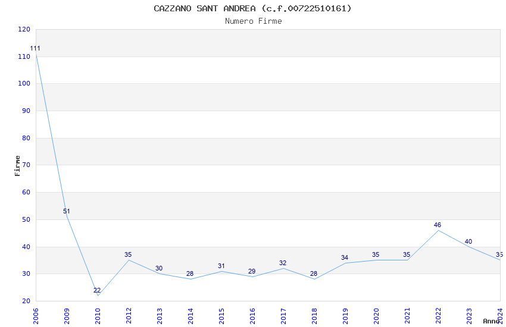Image resolution: width=506 pixels, height=327 pixels.
Task: Click the x-axis year 2009
Action: 67,316
